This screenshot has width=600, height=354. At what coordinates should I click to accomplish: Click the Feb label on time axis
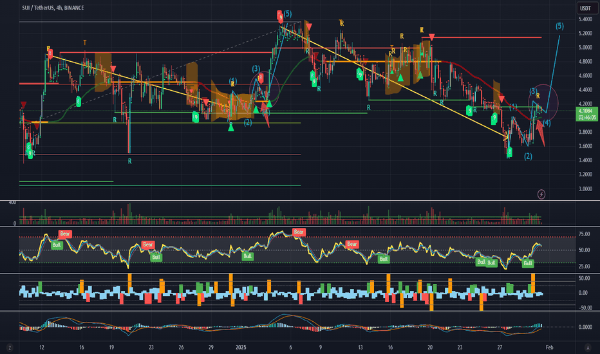(549, 348)
